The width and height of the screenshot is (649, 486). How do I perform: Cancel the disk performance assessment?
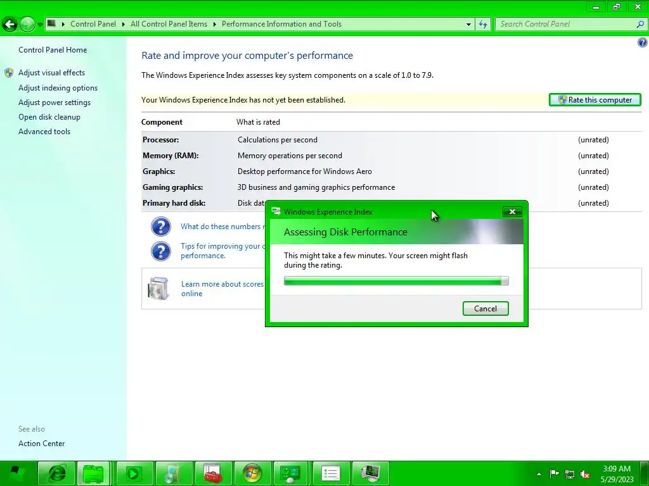click(485, 309)
